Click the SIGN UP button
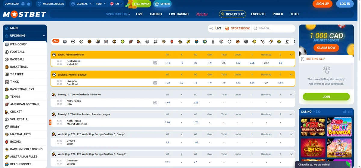 coord(322,4)
